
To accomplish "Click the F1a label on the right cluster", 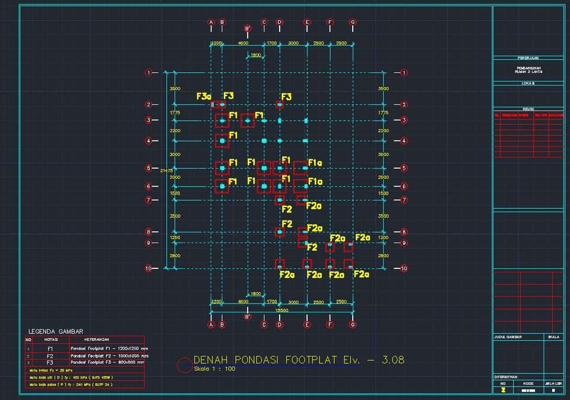I will [315, 161].
